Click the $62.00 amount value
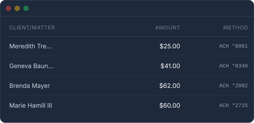 click(x=170, y=86)
